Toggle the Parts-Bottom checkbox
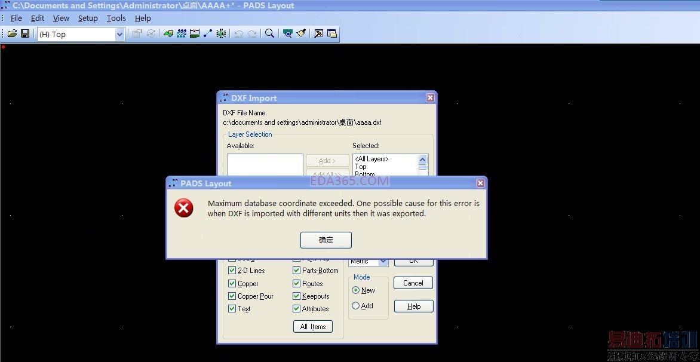 pos(296,271)
